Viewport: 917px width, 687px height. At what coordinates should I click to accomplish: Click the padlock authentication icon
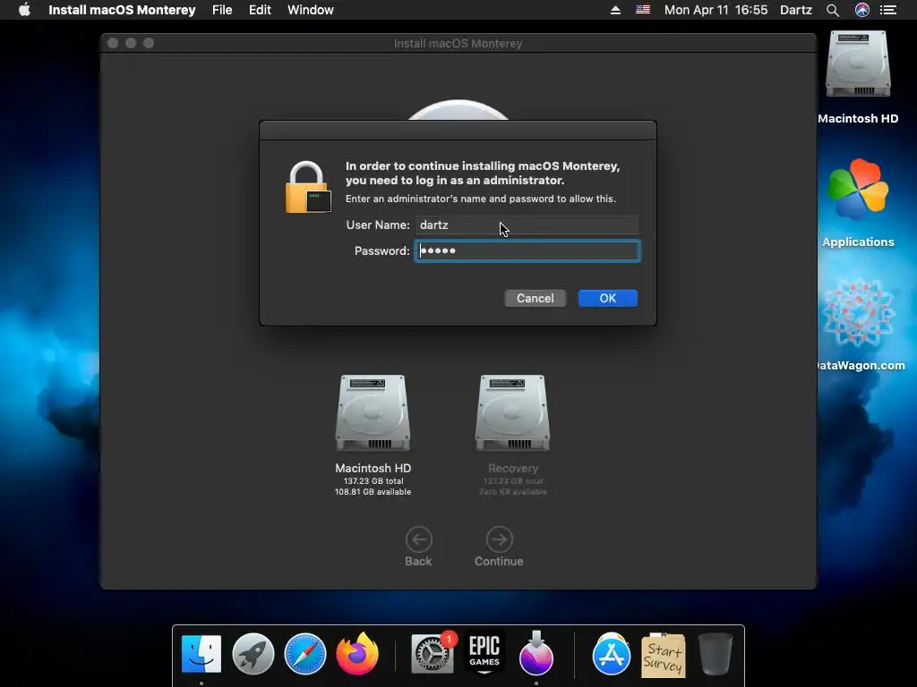point(308,188)
